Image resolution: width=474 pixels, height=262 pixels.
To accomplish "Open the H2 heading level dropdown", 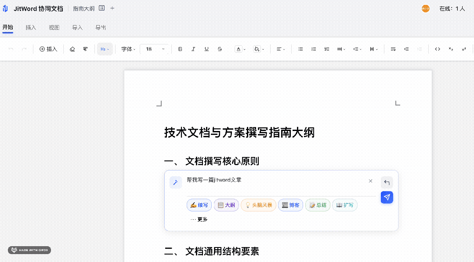I will point(105,49).
